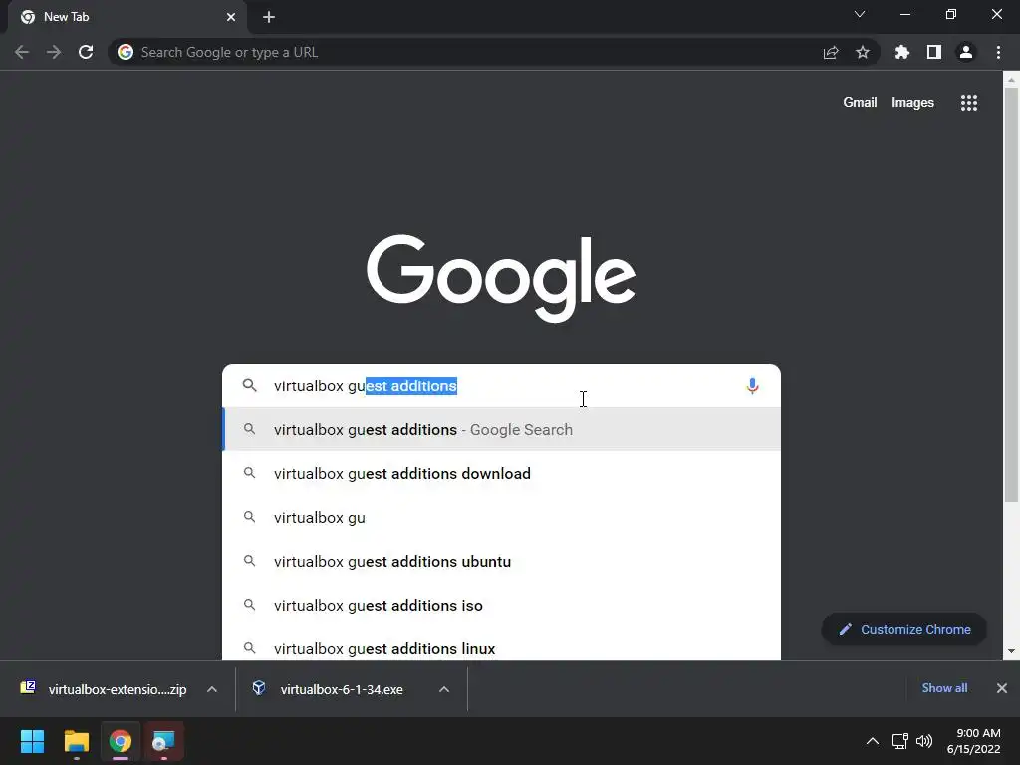Click Customize Chrome button
Screen dimensions: 1020x765
pyautogui.click(x=904, y=630)
